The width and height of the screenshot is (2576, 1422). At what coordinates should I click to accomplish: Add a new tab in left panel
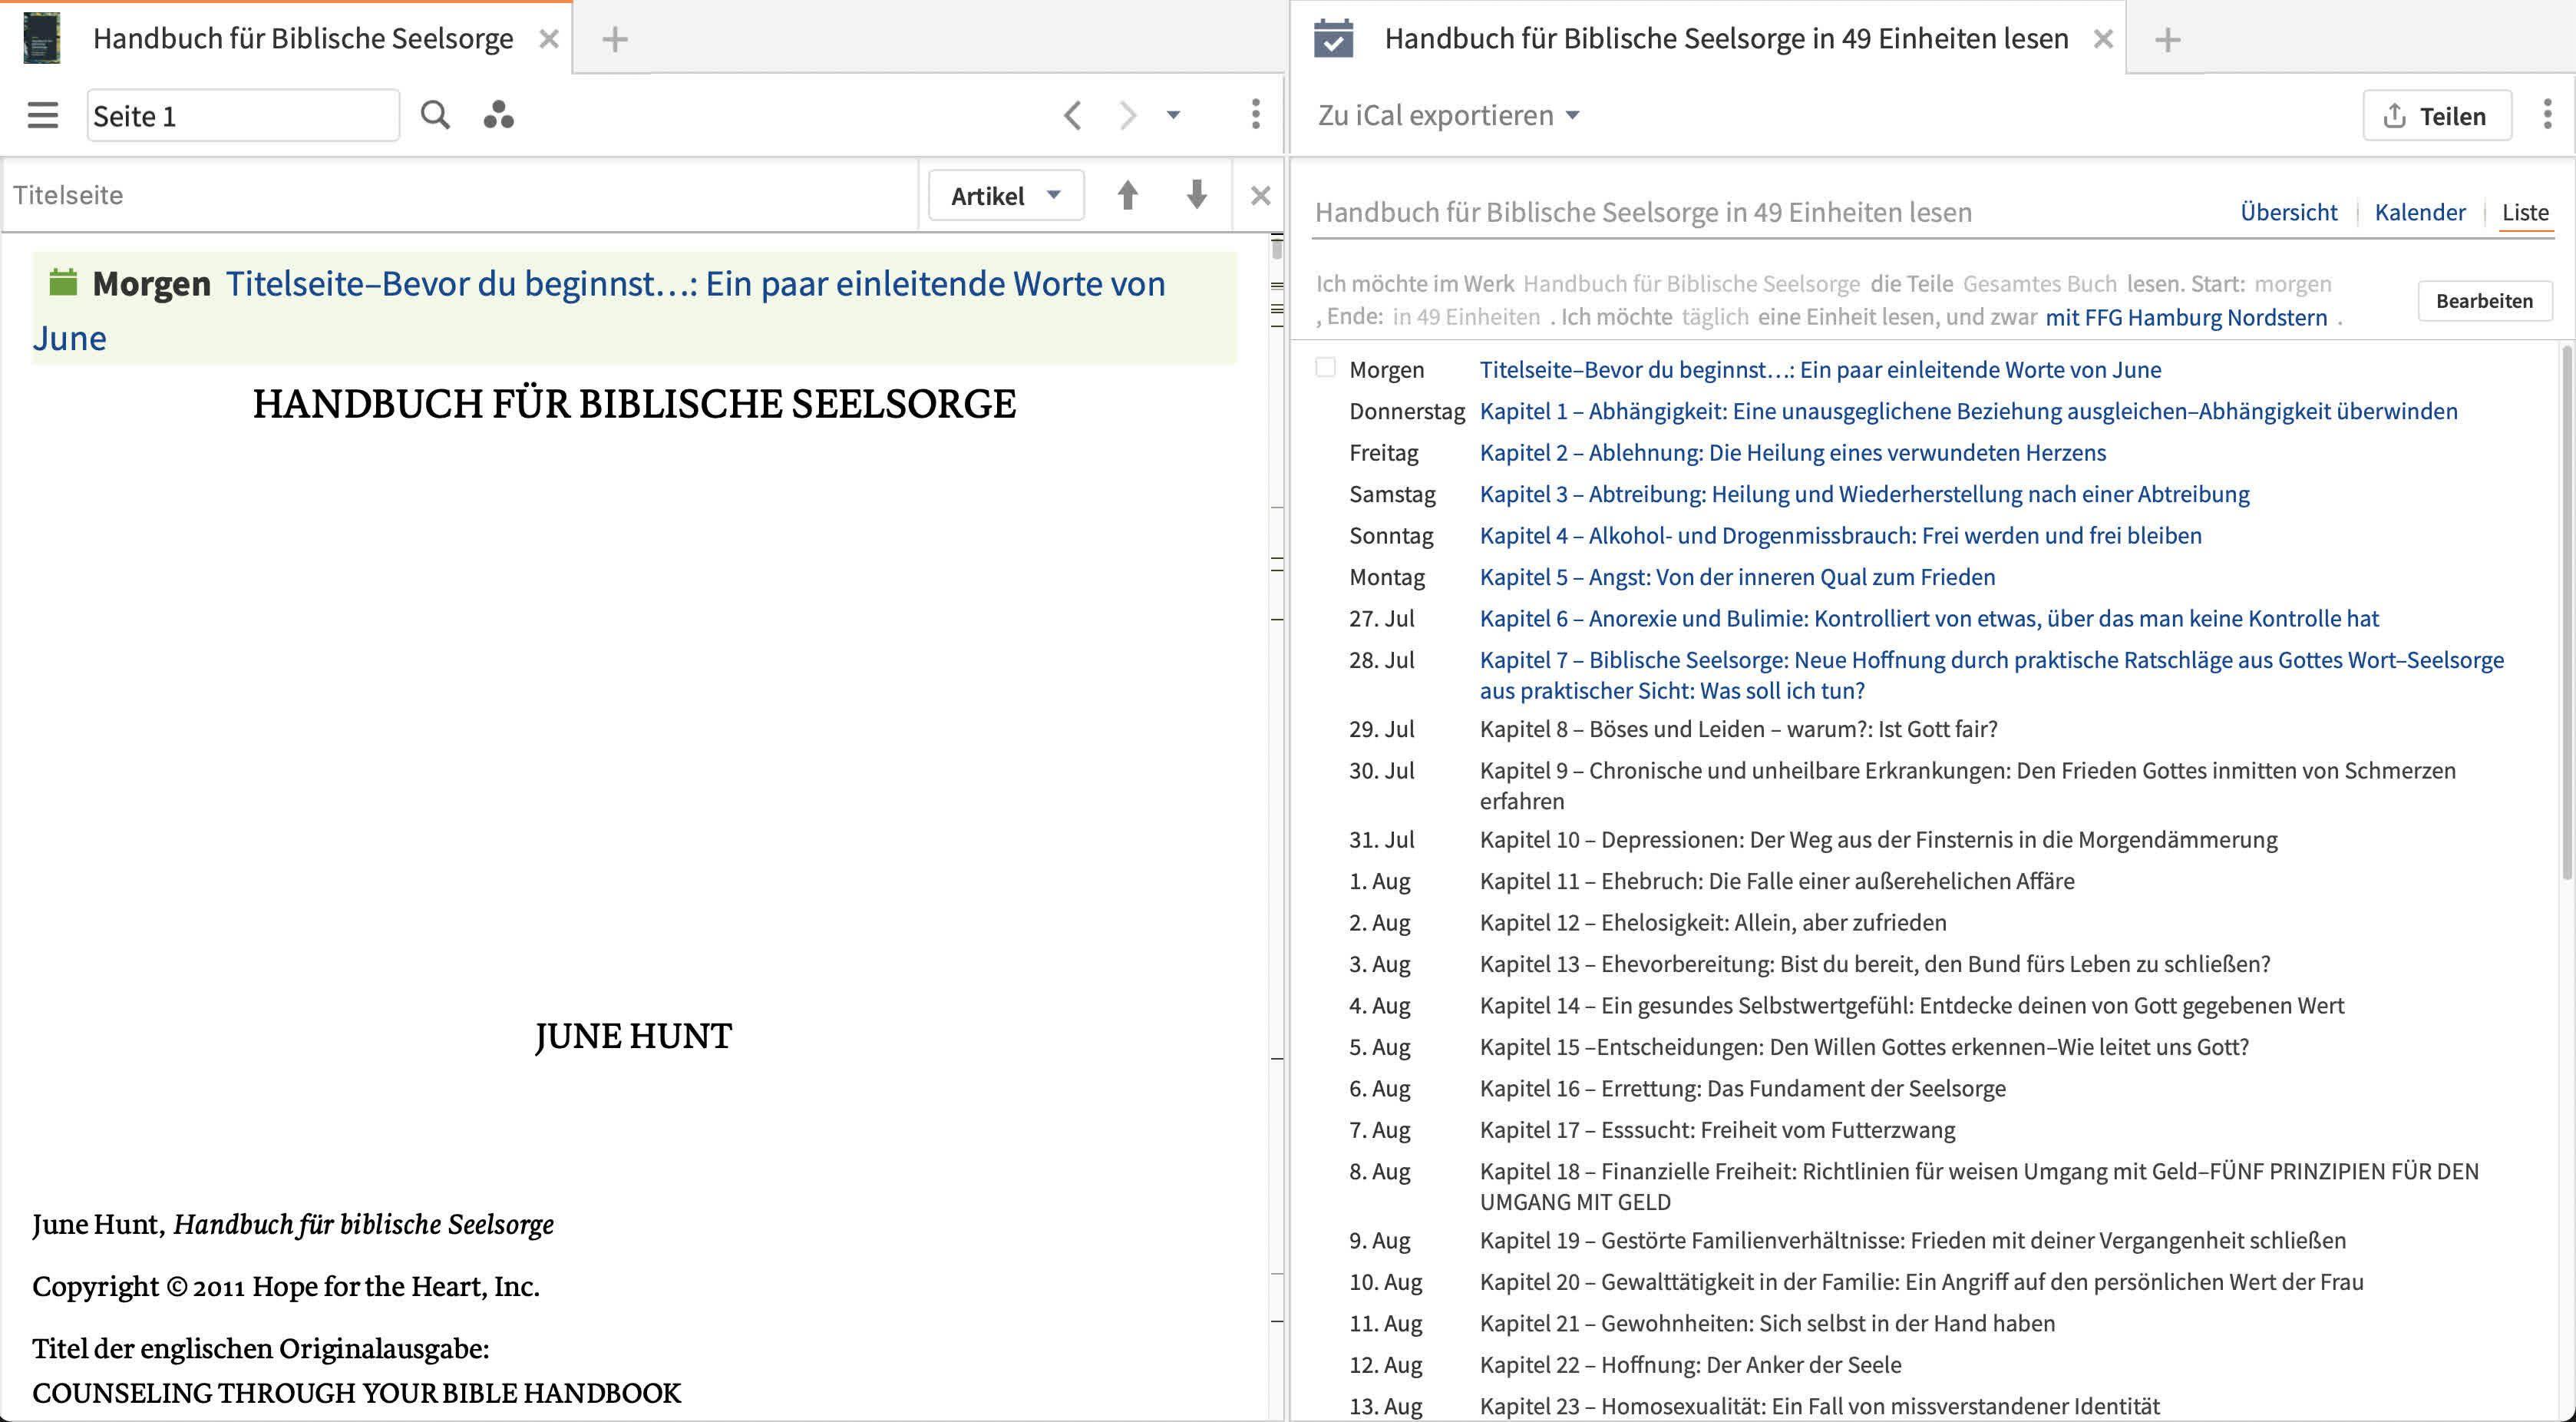pyautogui.click(x=615, y=39)
